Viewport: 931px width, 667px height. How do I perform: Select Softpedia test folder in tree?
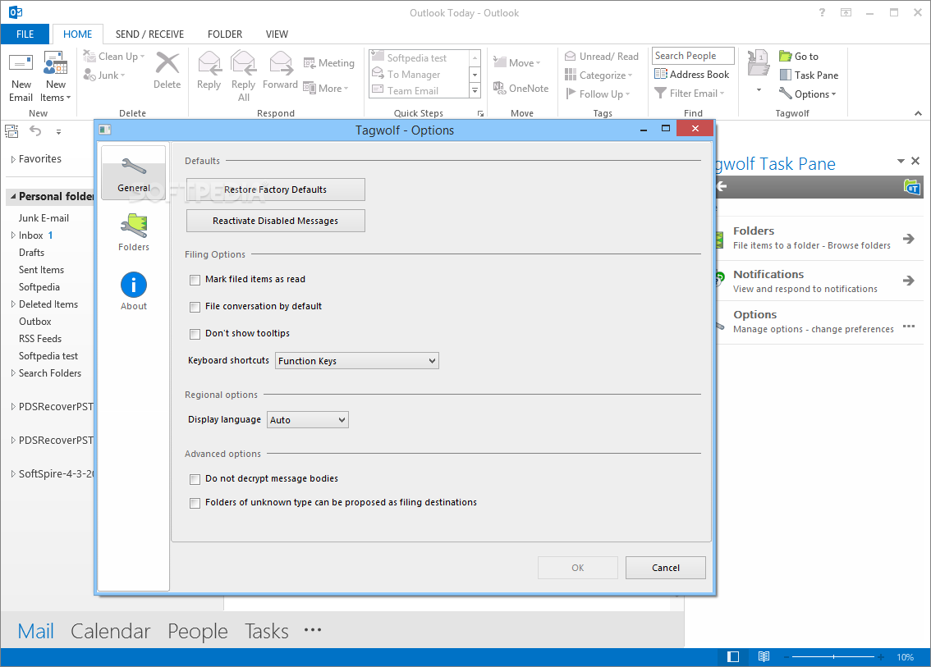[48, 356]
